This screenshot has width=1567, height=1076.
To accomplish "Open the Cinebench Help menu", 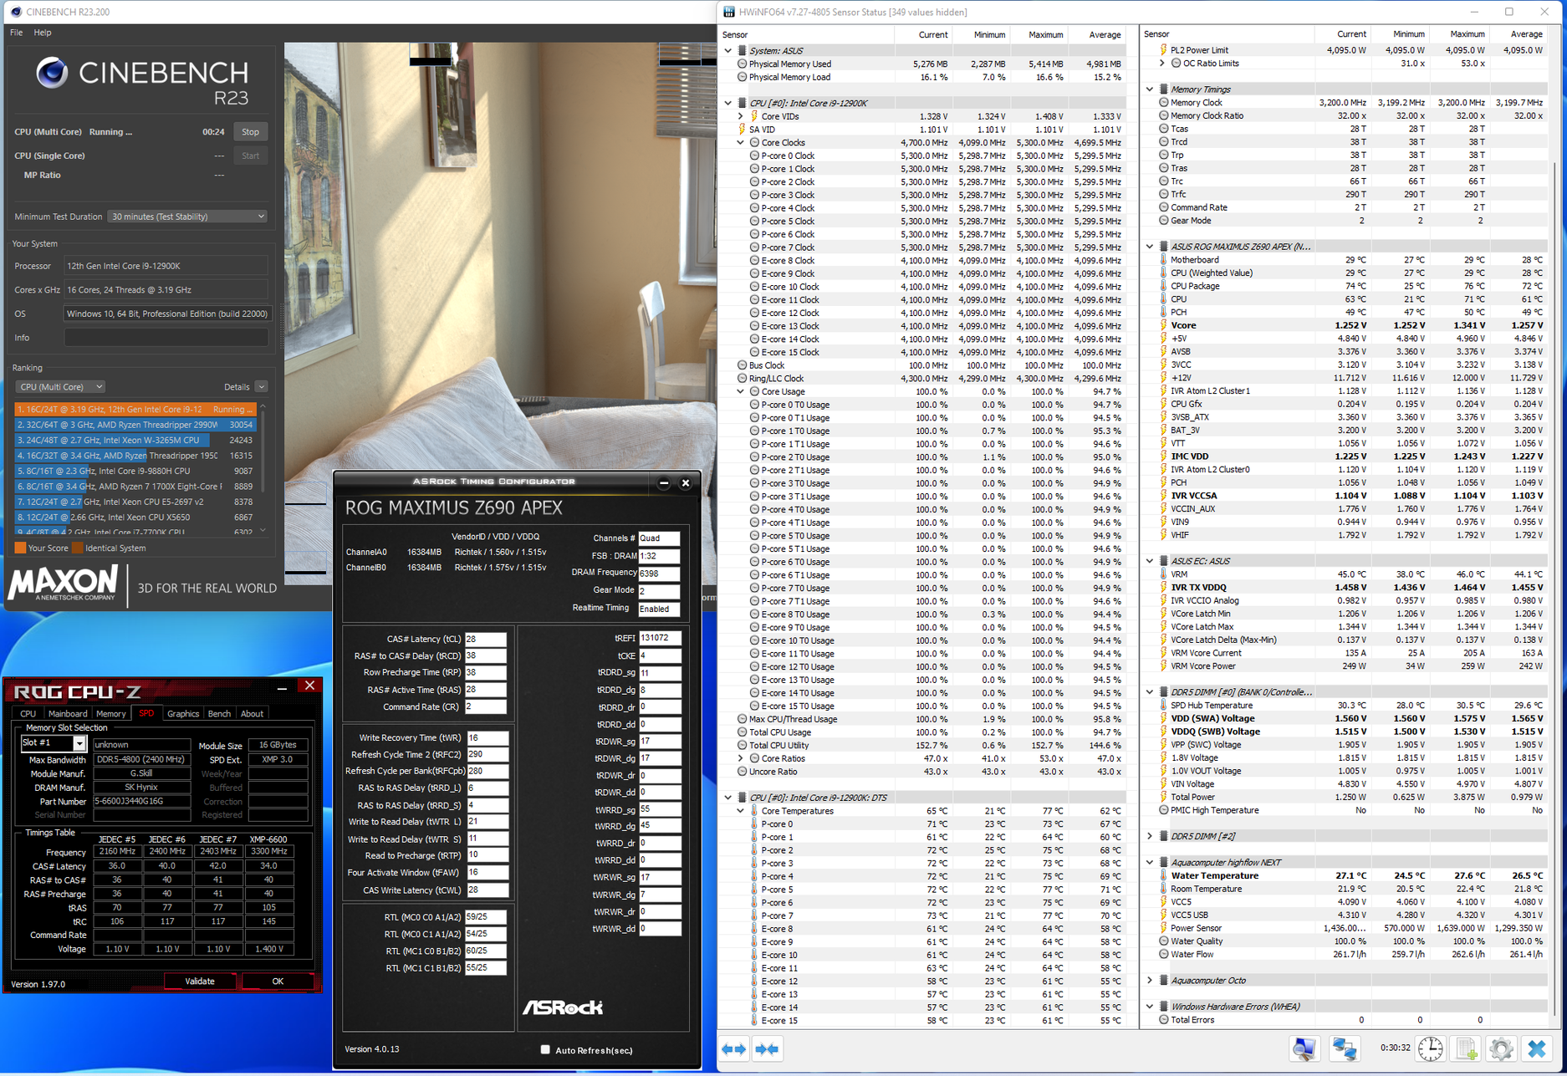I will click(43, 33).
